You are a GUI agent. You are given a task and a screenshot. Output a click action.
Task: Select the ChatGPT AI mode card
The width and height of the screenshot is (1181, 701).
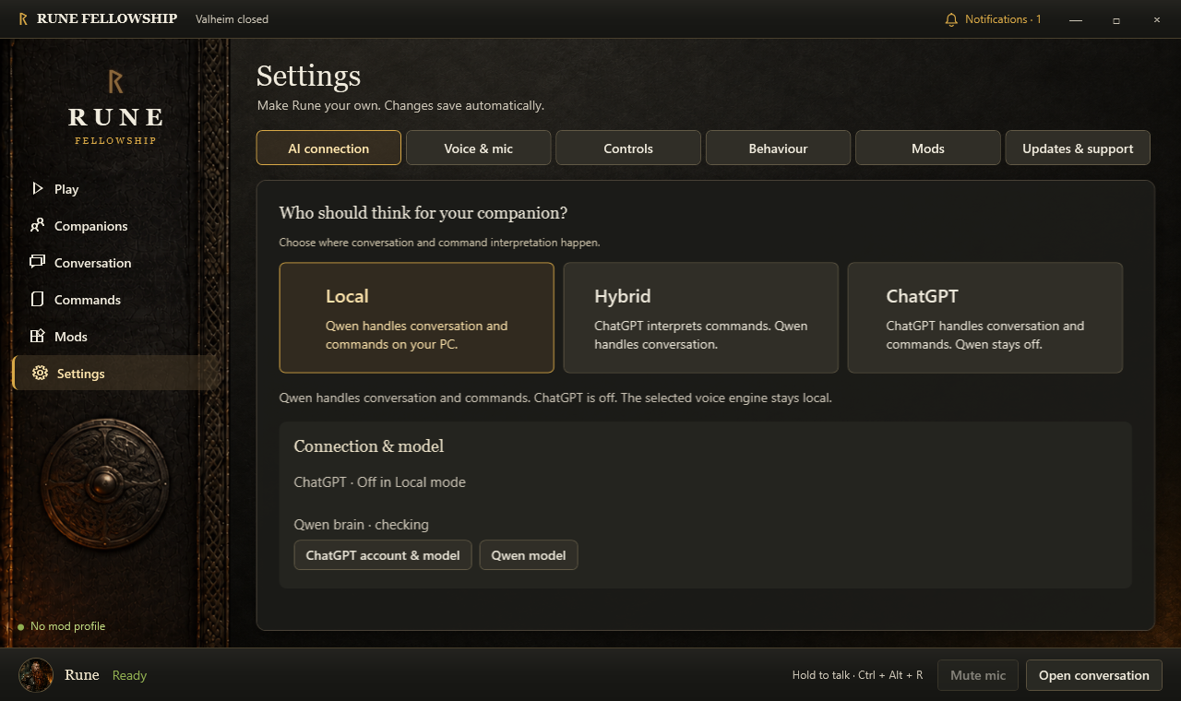point(984,317)
